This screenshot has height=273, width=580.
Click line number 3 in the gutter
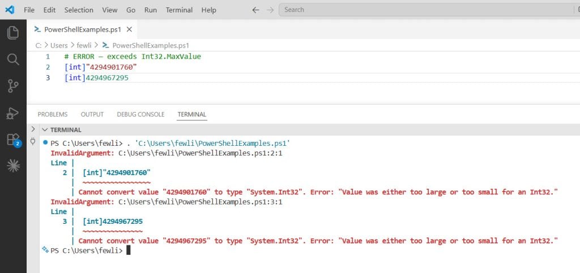pyautogui.click(x=48, y=78)
